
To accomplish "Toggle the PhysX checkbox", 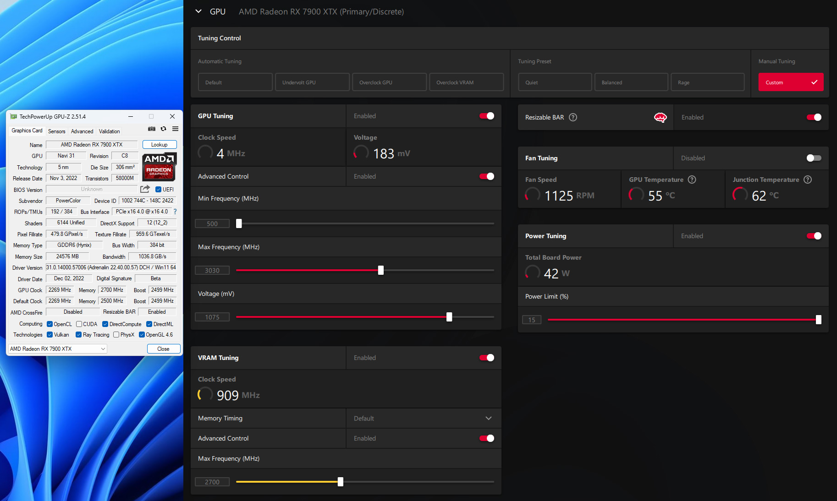I will 116,335.
